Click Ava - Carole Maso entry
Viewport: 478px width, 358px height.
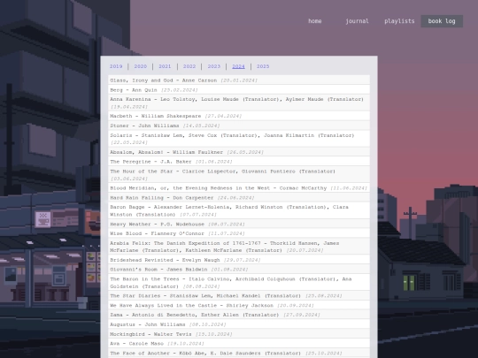(239, 343)
